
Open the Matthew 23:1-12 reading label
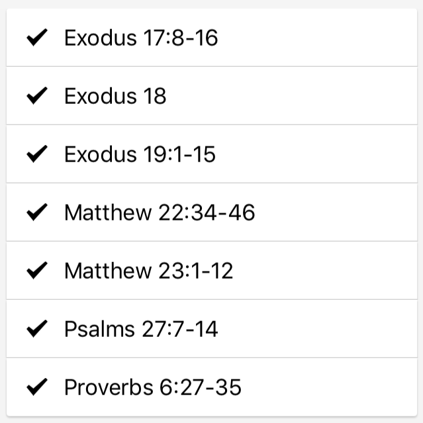pyautogui.click(x=148, y=271)
